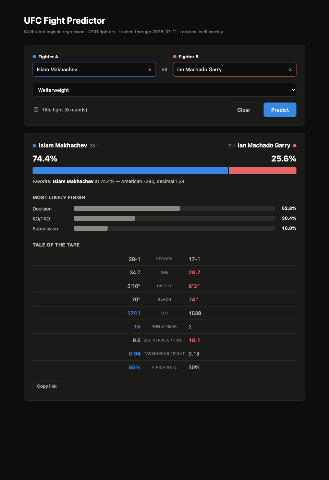
Task: Click the takedowns value 0.94
Action: click(134, 354)
